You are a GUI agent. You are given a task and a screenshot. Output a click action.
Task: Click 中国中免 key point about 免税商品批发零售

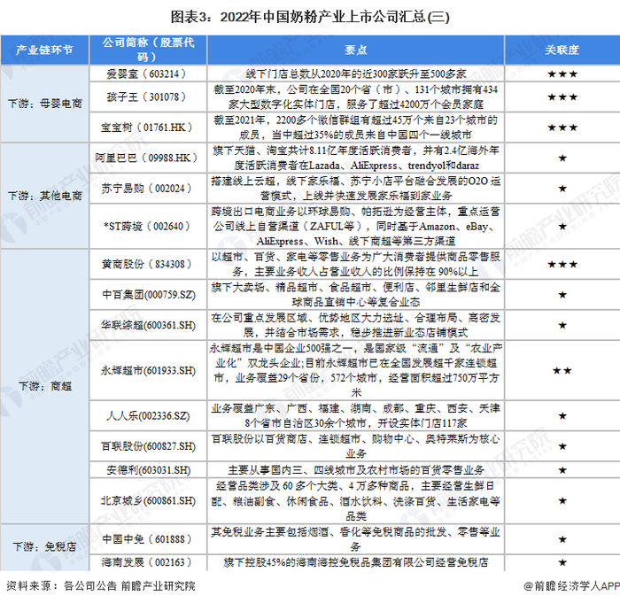tap(355, 539)
